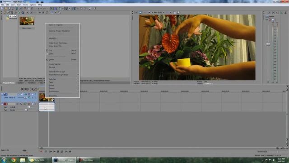Switch to the Transitions tab
Screen dimensions: 289x163
point(32,83)
